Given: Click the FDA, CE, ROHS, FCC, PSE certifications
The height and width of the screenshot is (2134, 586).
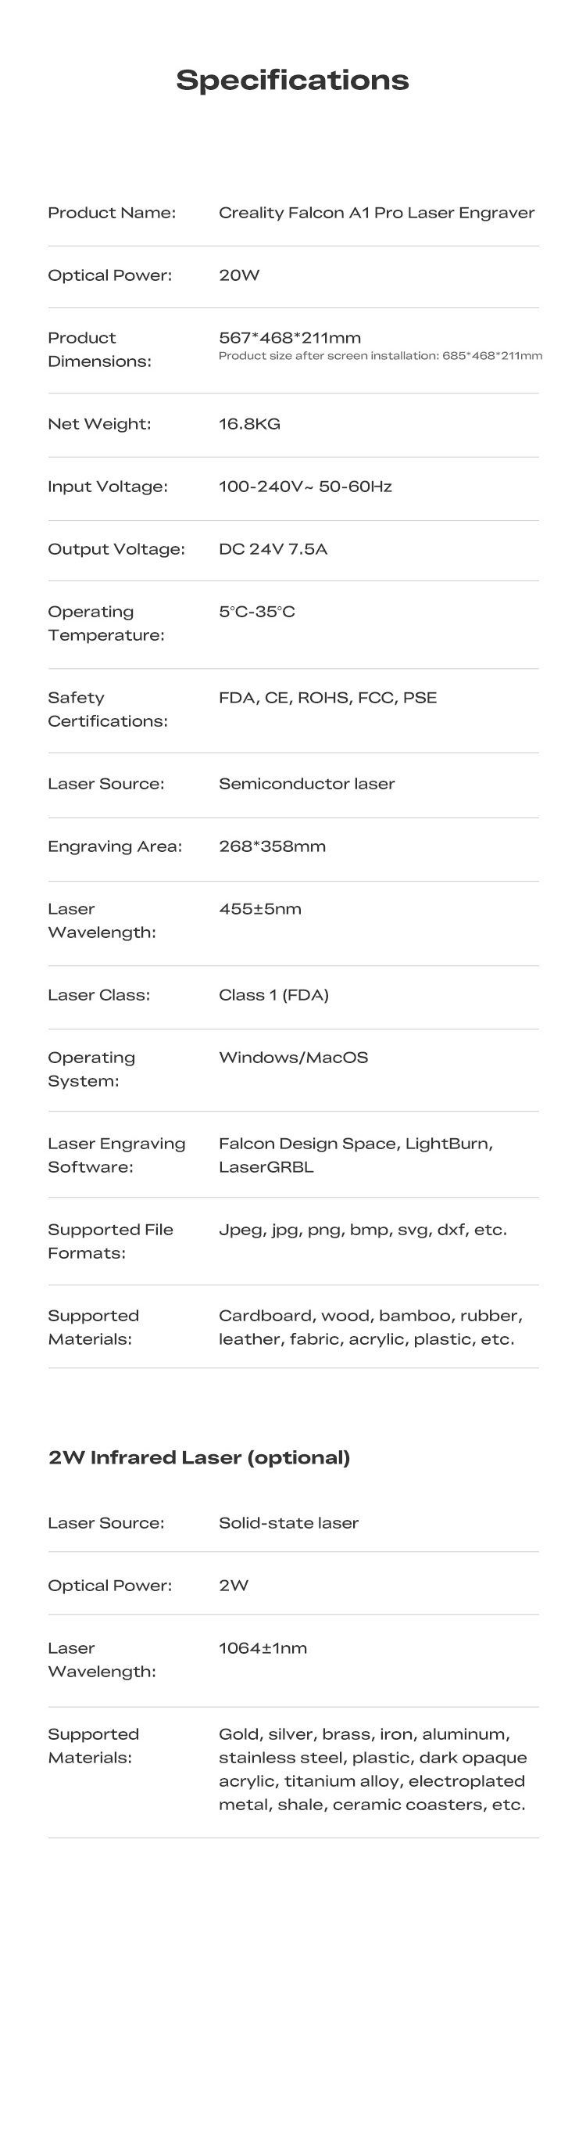Looking at the screenshot, I should pos(327,698).
